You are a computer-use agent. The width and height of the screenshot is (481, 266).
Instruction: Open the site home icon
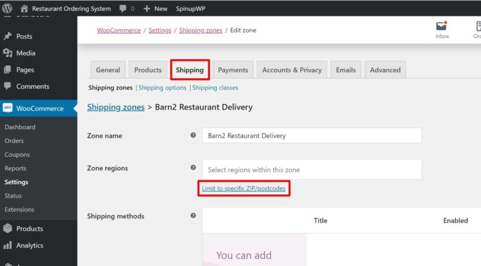pos(24,9)
